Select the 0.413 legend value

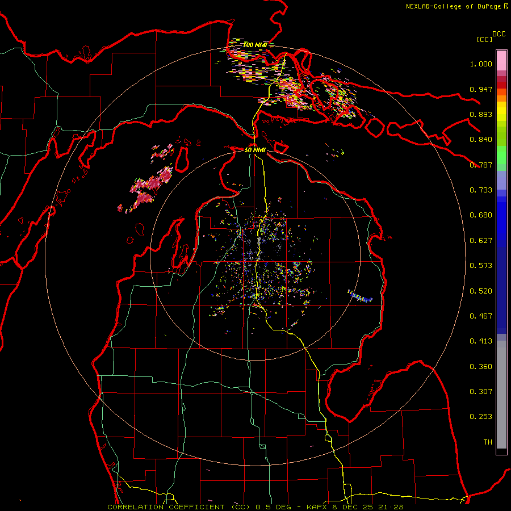481,341
